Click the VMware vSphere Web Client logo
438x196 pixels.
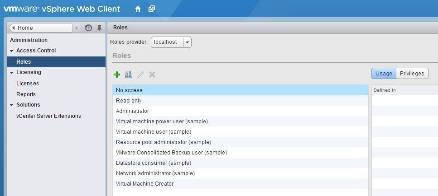(x=62, y=9)
